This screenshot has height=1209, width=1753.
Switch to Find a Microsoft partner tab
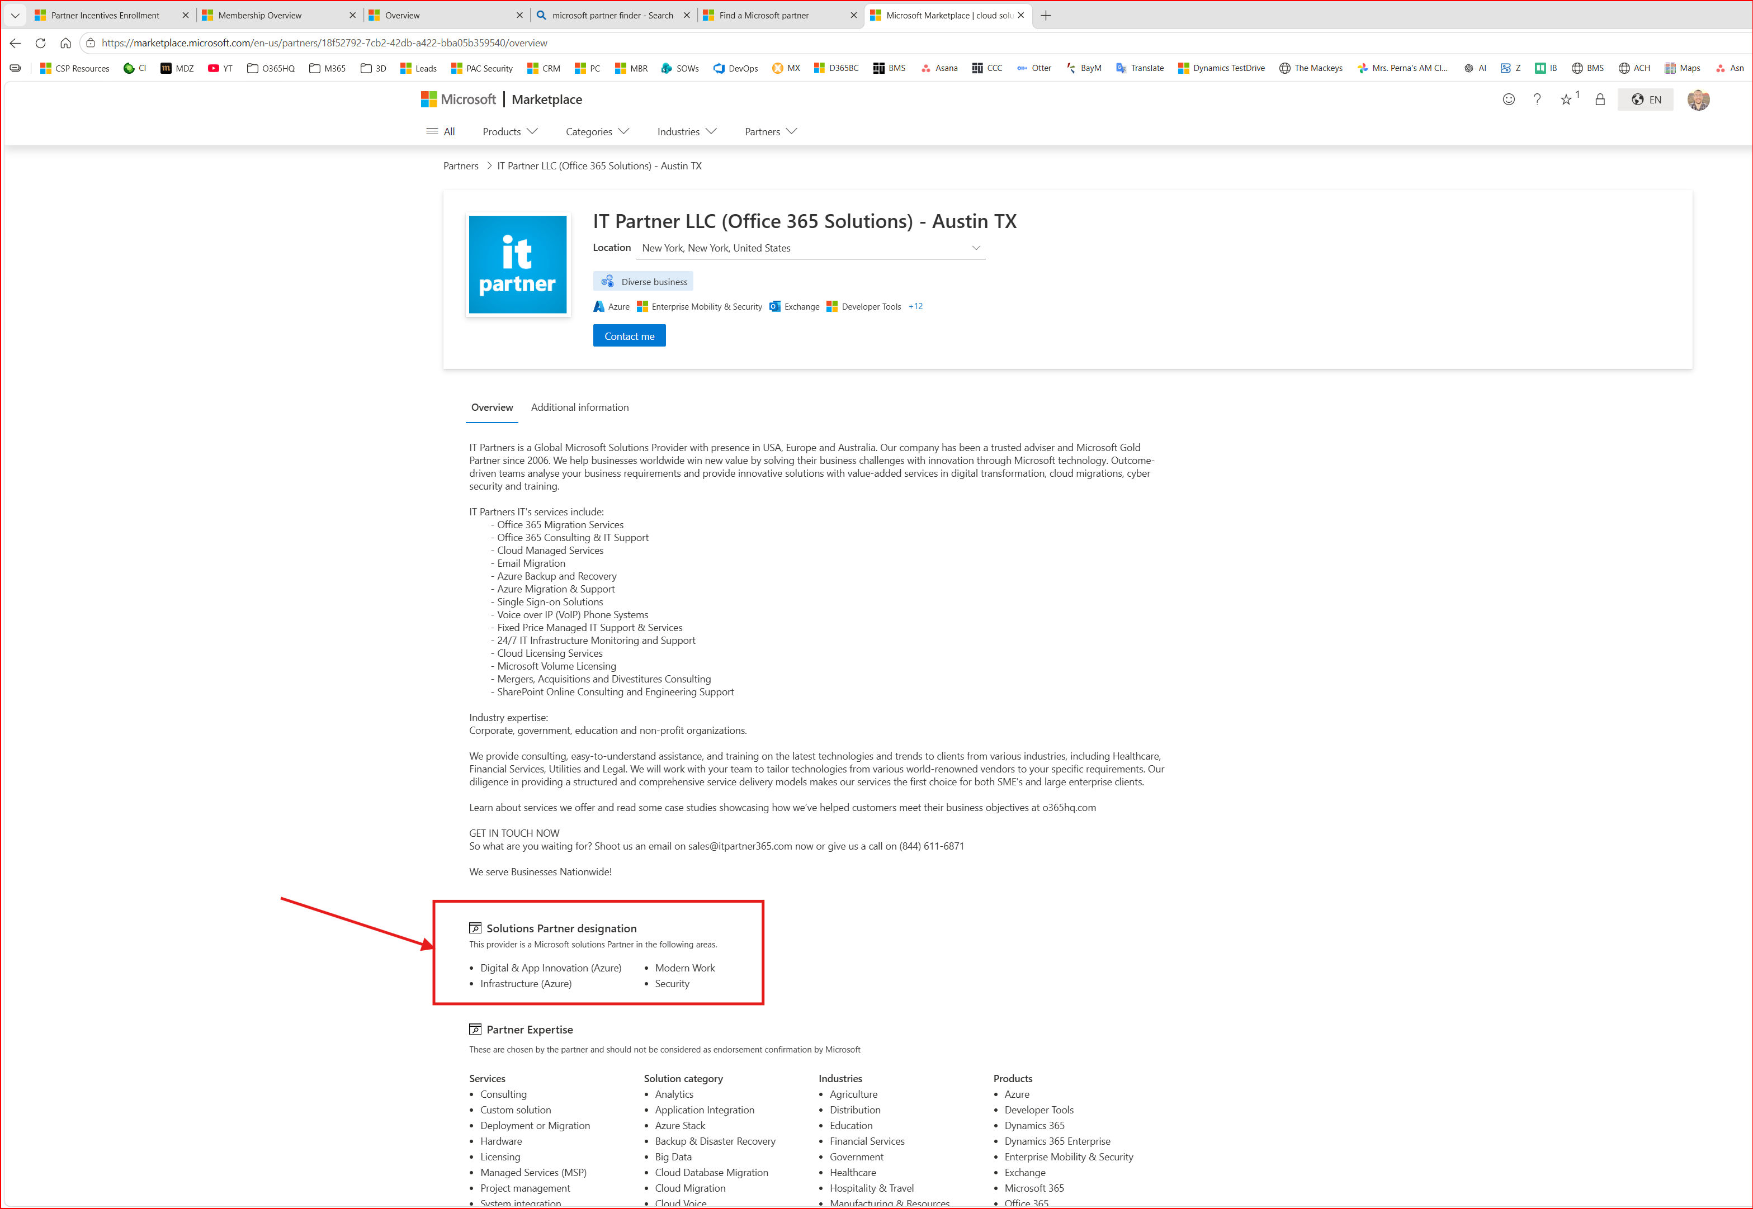pyautogui.click(x=780, y=15)
